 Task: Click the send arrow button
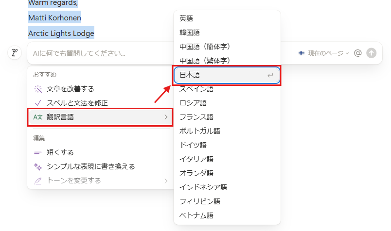pos(372,53)
